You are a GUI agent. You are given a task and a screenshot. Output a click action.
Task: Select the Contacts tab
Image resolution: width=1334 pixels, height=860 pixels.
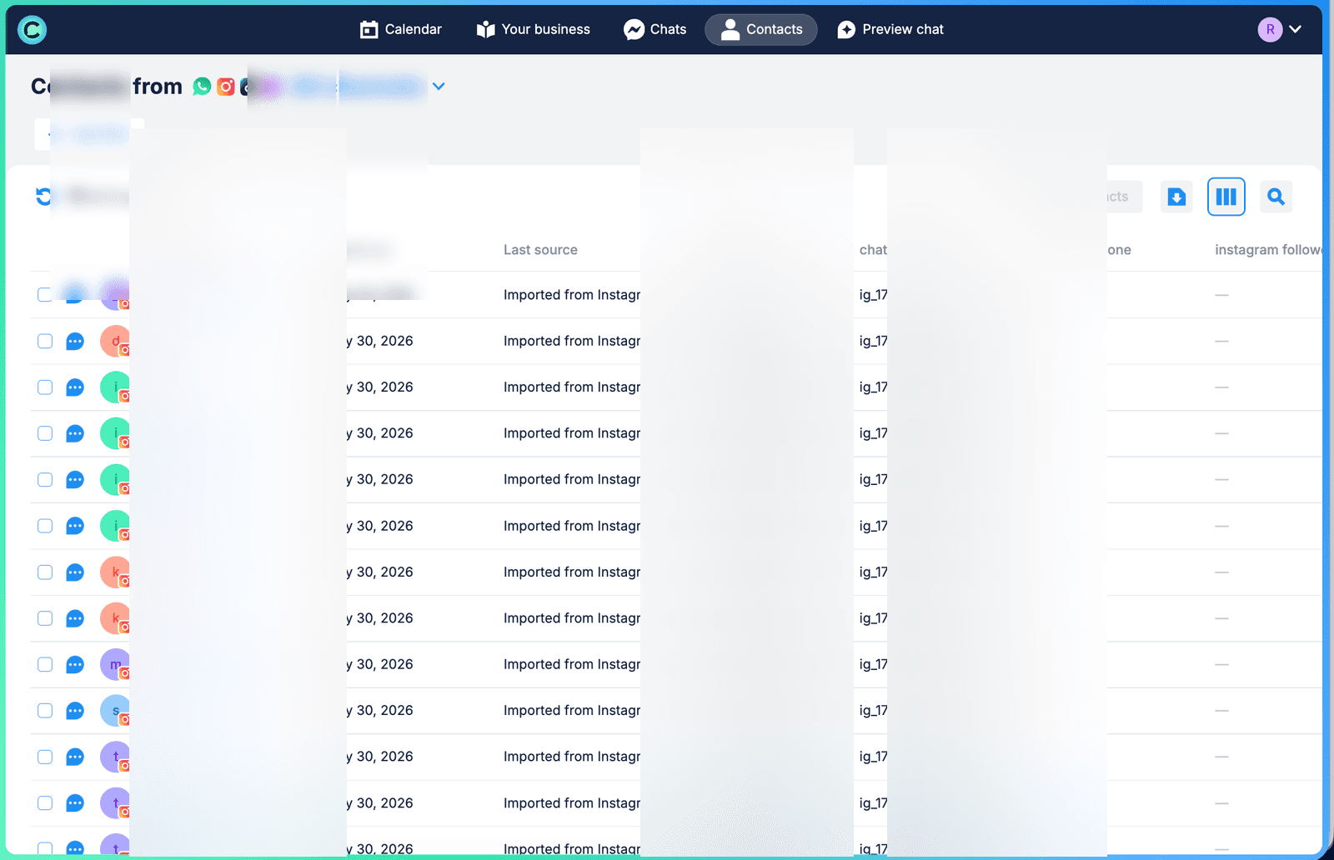pyautogui.click(x=761, y=30)
